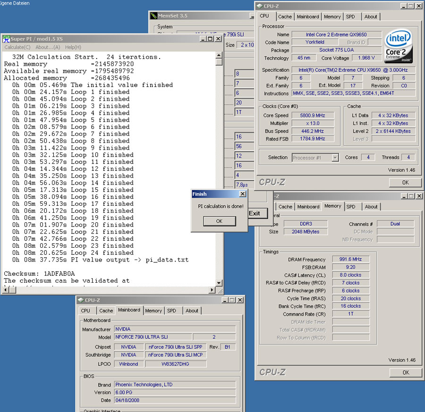Open the Calculate(C) menu in Super PI

pyautogui.click(x=17, y=47)
